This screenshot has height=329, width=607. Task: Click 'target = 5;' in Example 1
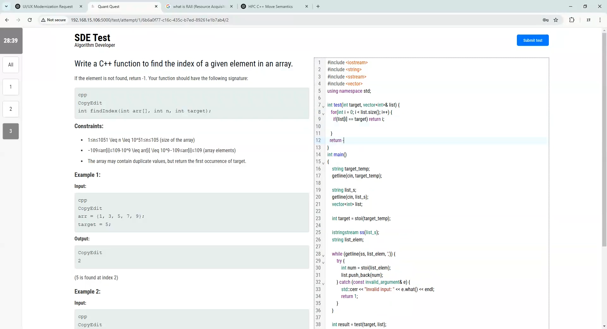coord(95,225)
